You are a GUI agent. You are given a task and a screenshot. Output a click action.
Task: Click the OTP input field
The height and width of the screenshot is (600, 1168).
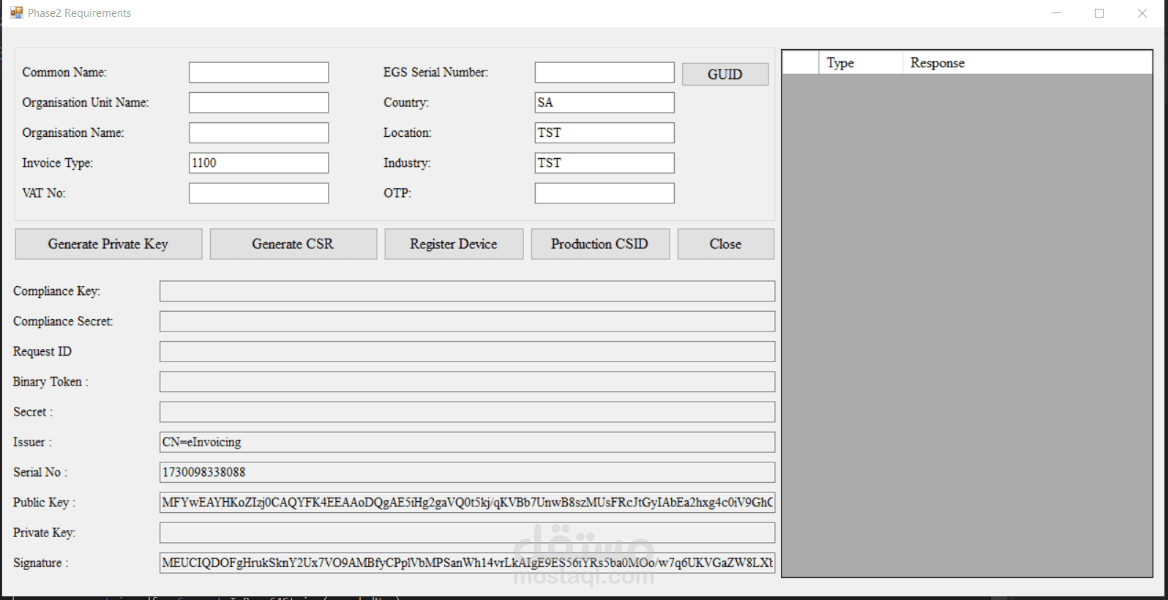point(604,193)
